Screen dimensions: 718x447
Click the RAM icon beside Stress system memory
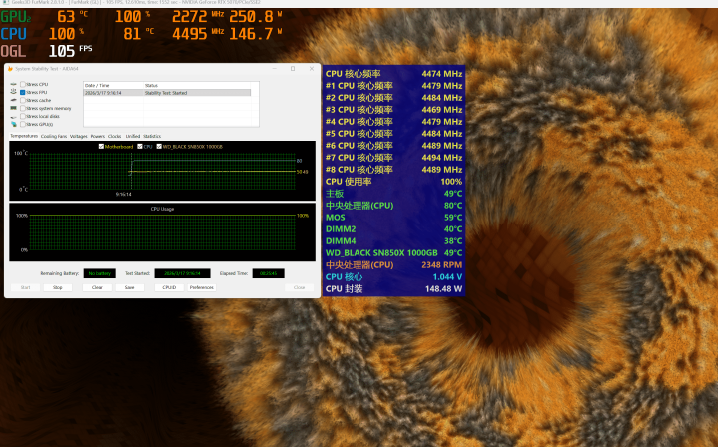pos(12,108)
